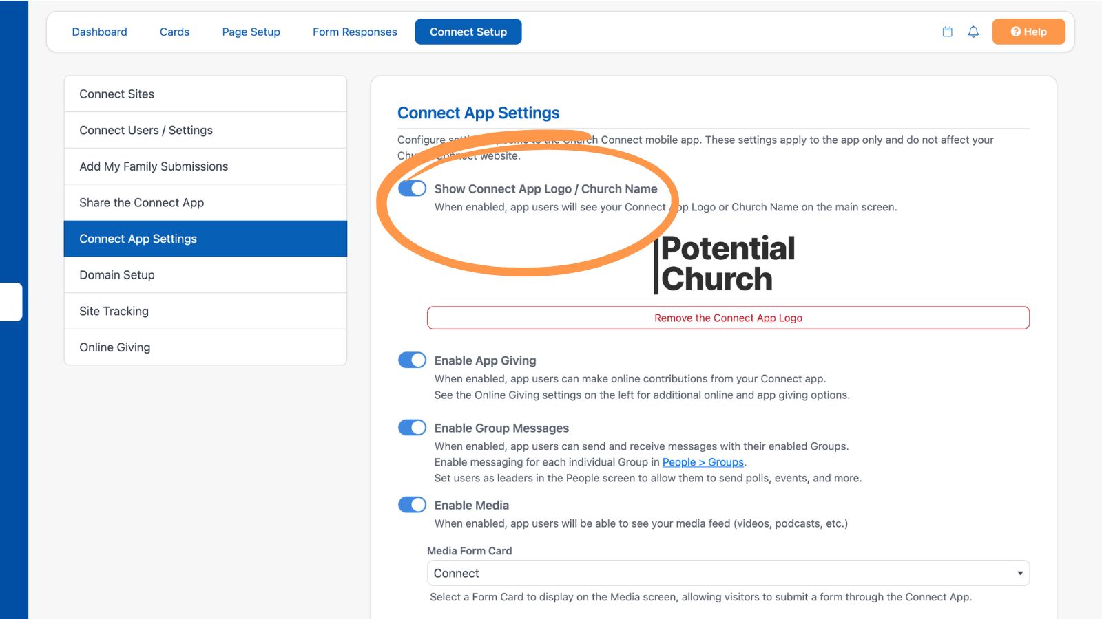Open the Page Setup tab

tap(251, 32)
